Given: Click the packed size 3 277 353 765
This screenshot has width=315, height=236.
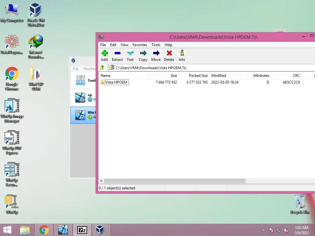Looking at the screenshot, I should click(x=197, y=82).
